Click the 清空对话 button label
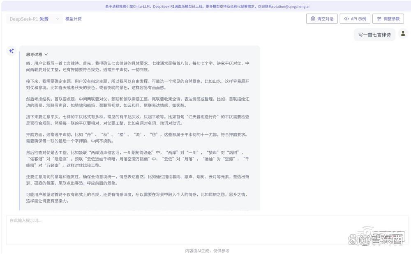 tap(325, 19)
